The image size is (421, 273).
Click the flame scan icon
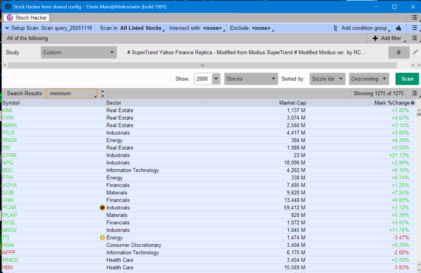pos(399,28)
